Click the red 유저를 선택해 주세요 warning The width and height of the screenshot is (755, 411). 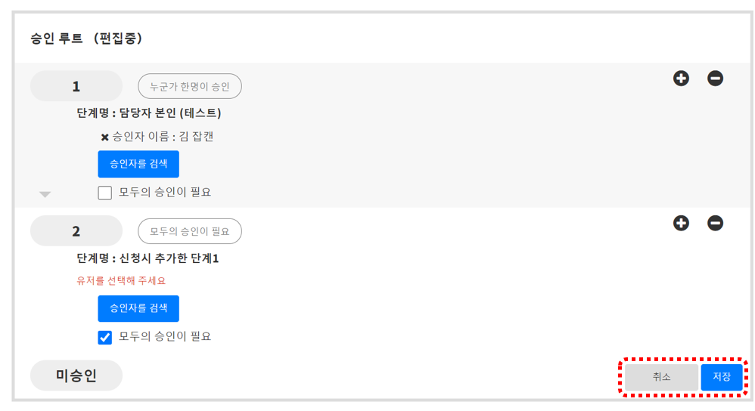[x=121, y=281]
